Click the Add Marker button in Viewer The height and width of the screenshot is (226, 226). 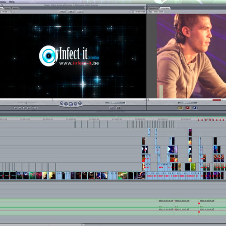[28, 108]
